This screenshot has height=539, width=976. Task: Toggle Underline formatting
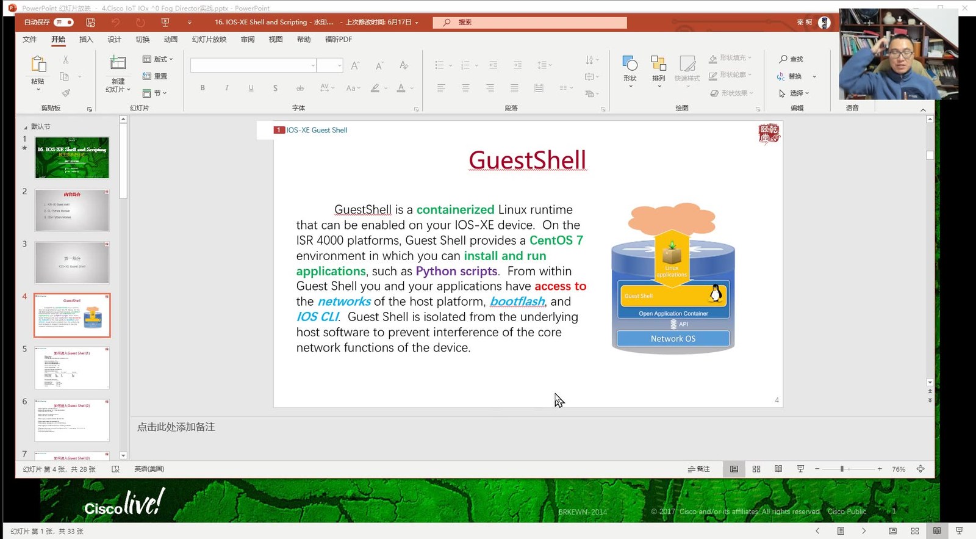pos(251,88)
